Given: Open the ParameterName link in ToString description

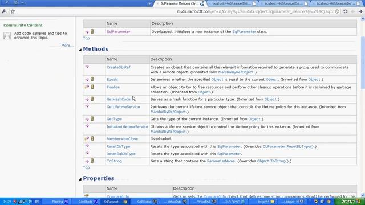Looking at the screenshot, I should click(x=221, y=161).
